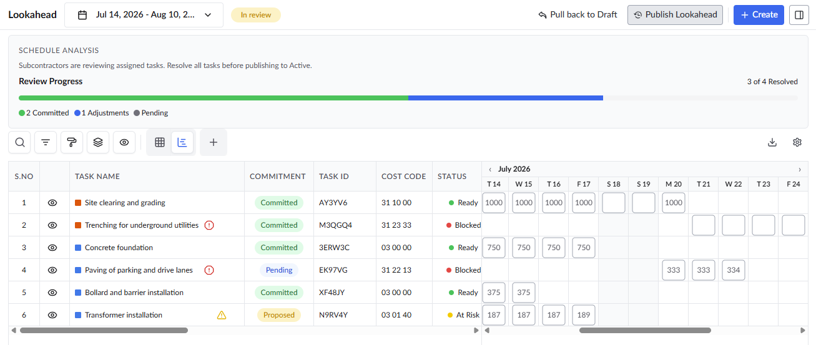Toggle the side panel icon
This screenshot has width=816, height=345.
click(x=799, y=15)
